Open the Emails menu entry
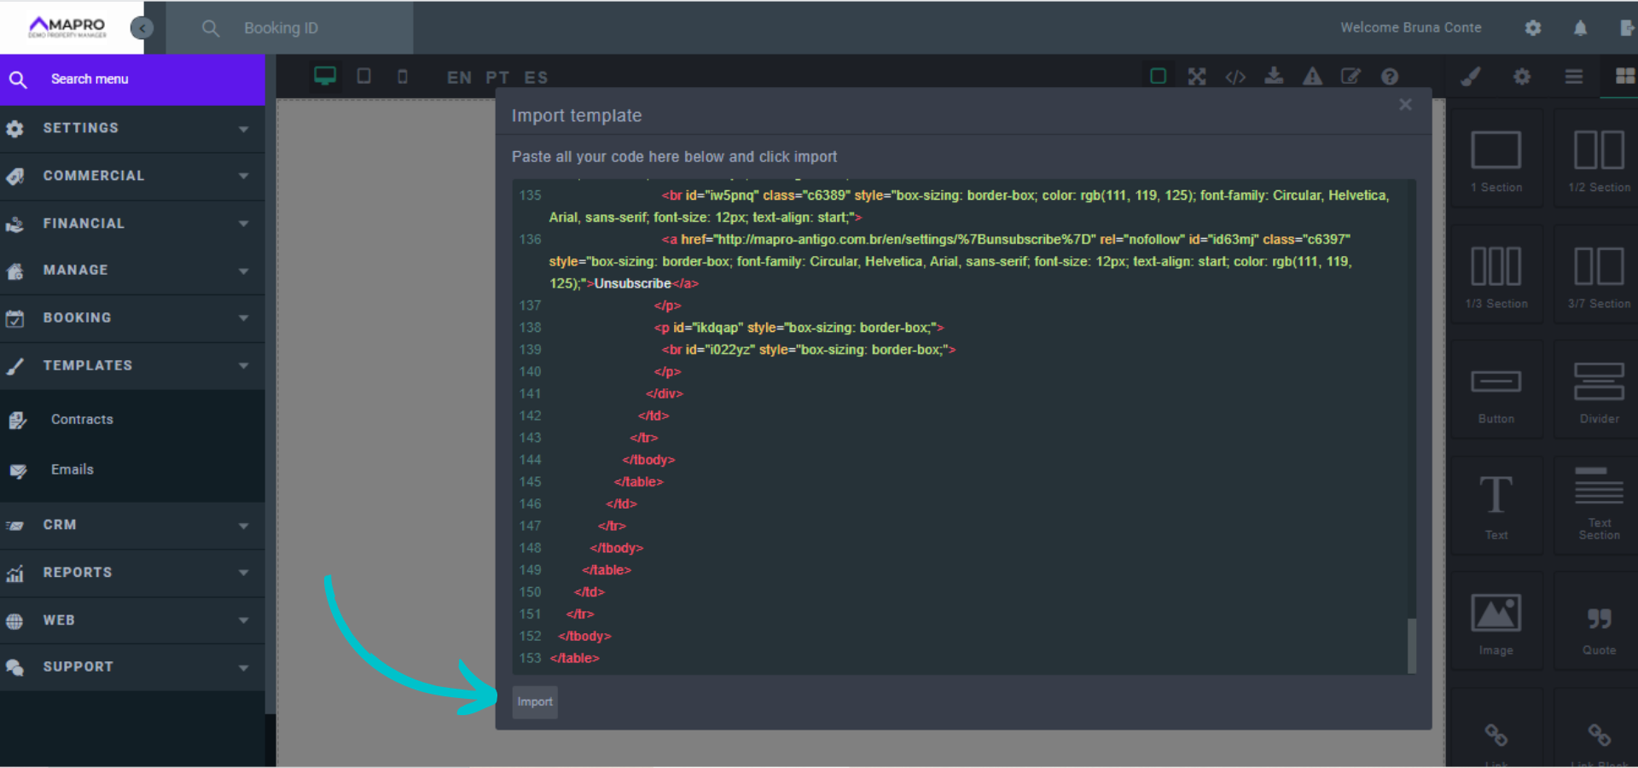This screenshot has width=1638, height=768. coord(73,469)
